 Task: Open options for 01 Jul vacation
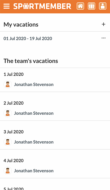point(103,38)
